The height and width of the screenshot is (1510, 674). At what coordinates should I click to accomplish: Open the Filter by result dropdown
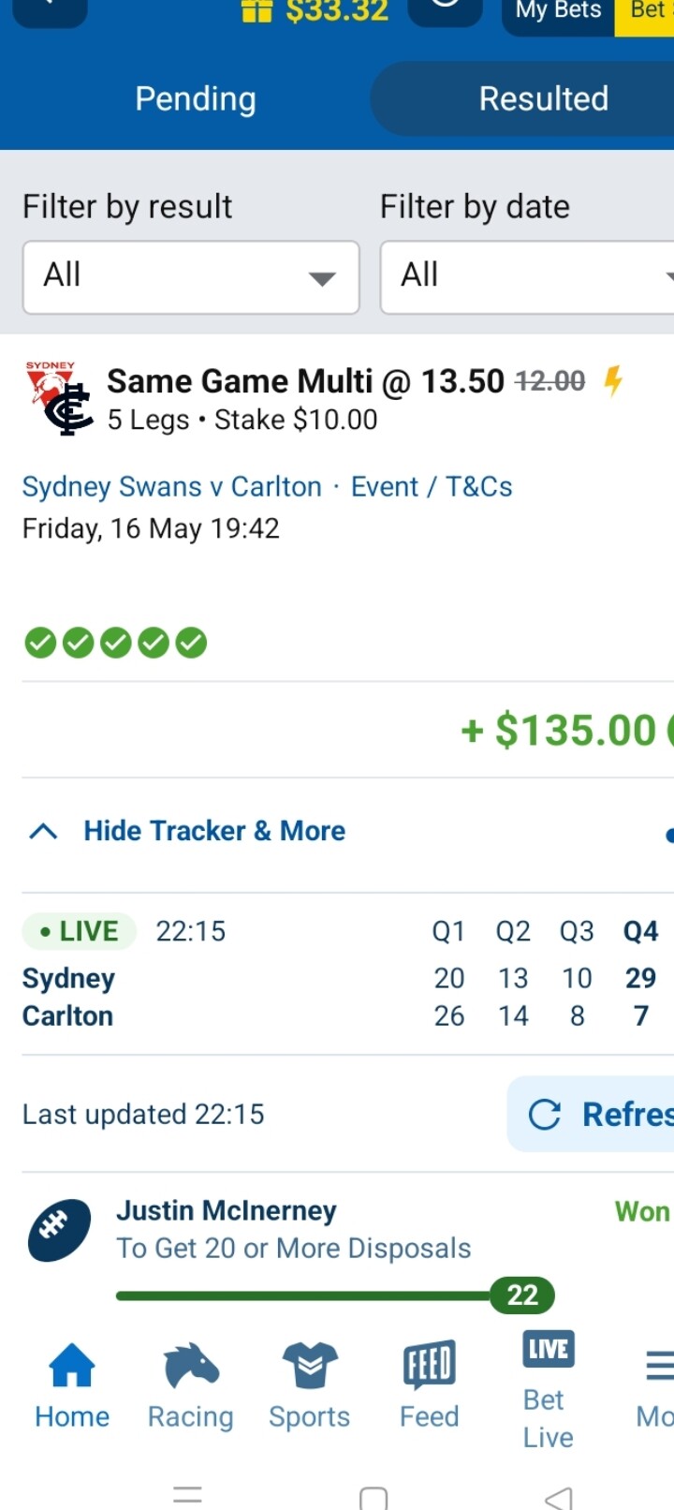tap(191, 277)
